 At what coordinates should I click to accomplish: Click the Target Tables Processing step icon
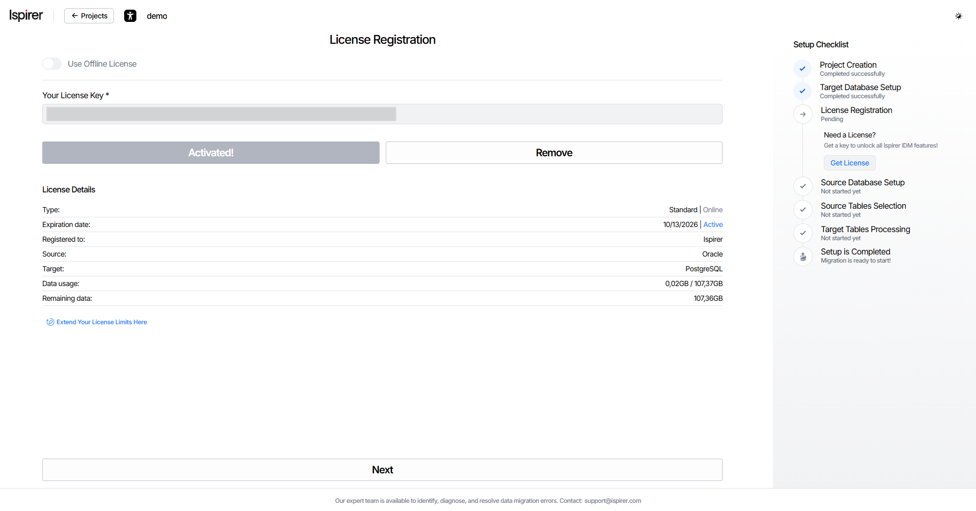tap(802, 233)
